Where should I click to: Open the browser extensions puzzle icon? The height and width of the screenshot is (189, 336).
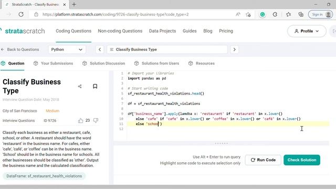(275, 14)
